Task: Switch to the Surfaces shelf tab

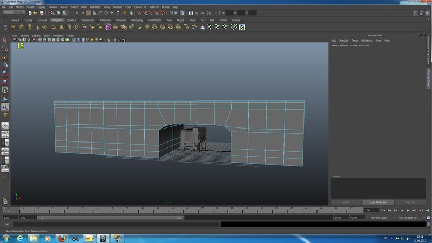Action: point(42,20)
